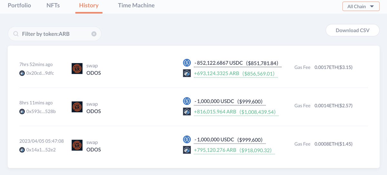Click ARB icon beside 795,120.276 ARB
This screenshot has width=387, height=175.
(x=187, y=150)
